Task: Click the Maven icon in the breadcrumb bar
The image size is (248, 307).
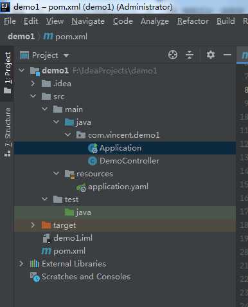Action: pyautogui.click(x=48, y=37)
